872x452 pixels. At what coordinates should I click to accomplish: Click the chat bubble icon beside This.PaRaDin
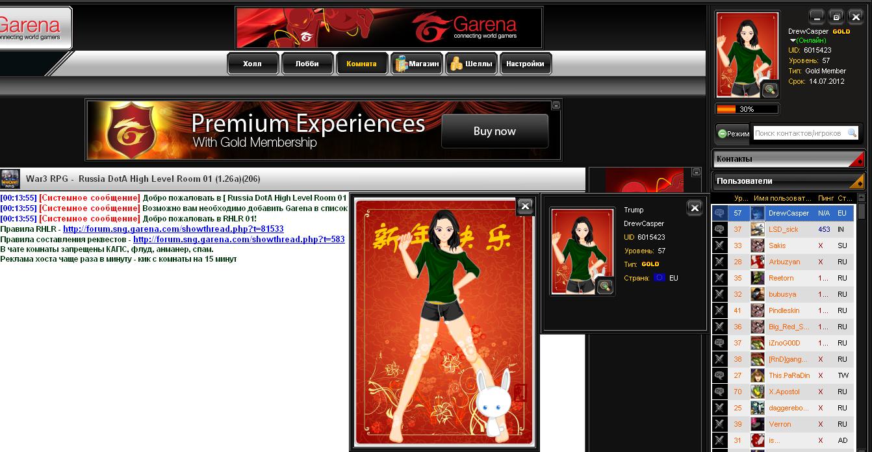[x=719, y=375]
